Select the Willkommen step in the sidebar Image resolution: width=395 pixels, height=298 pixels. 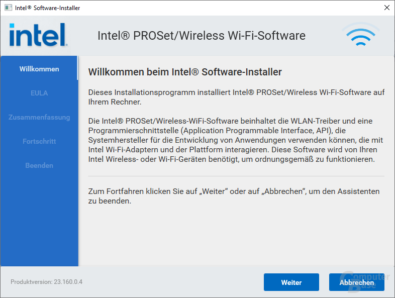39,69
